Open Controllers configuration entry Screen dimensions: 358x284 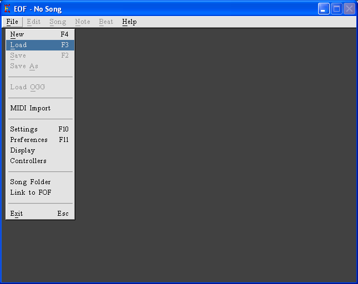39,161
